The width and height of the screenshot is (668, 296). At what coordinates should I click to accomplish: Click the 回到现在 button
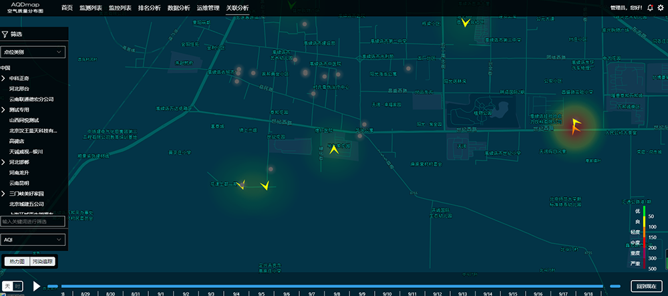click(x=646, y=286)
